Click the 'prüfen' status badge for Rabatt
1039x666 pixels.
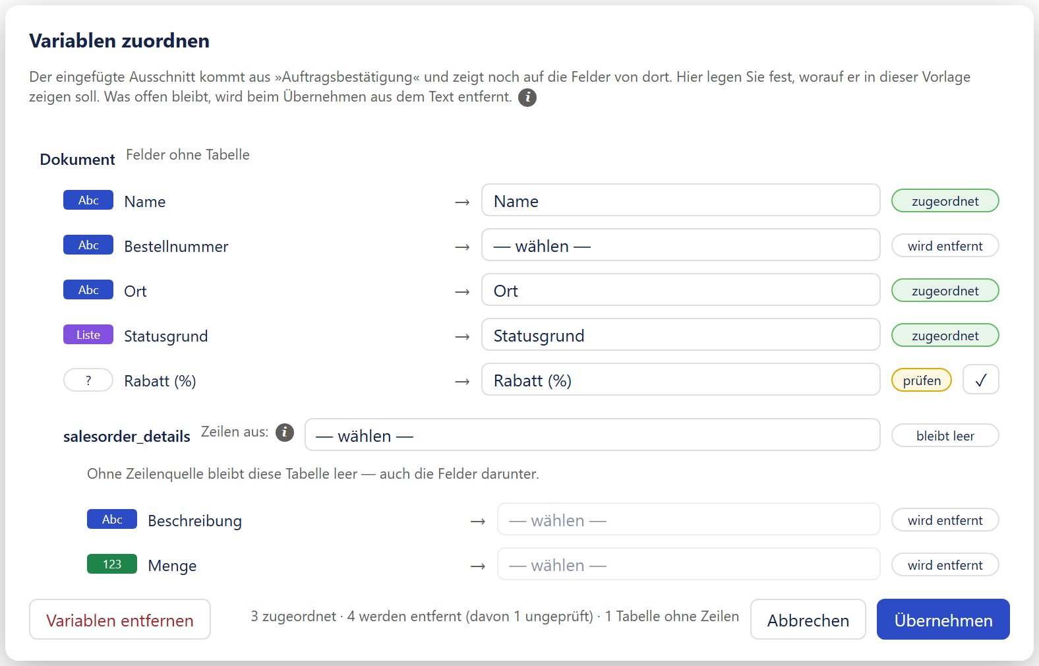[922, 380]
